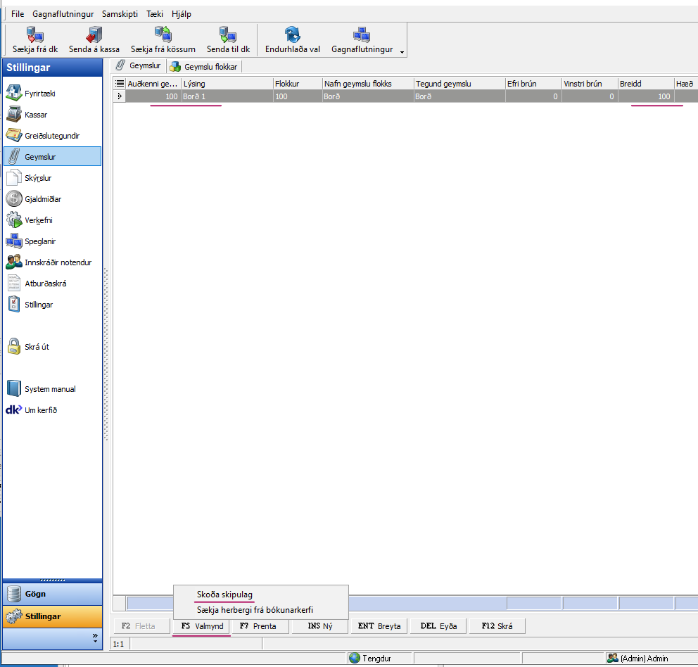Click the Senda á kassa toolbar icon
The height and width of the screenshot is (667, 698).
point(94,34)
